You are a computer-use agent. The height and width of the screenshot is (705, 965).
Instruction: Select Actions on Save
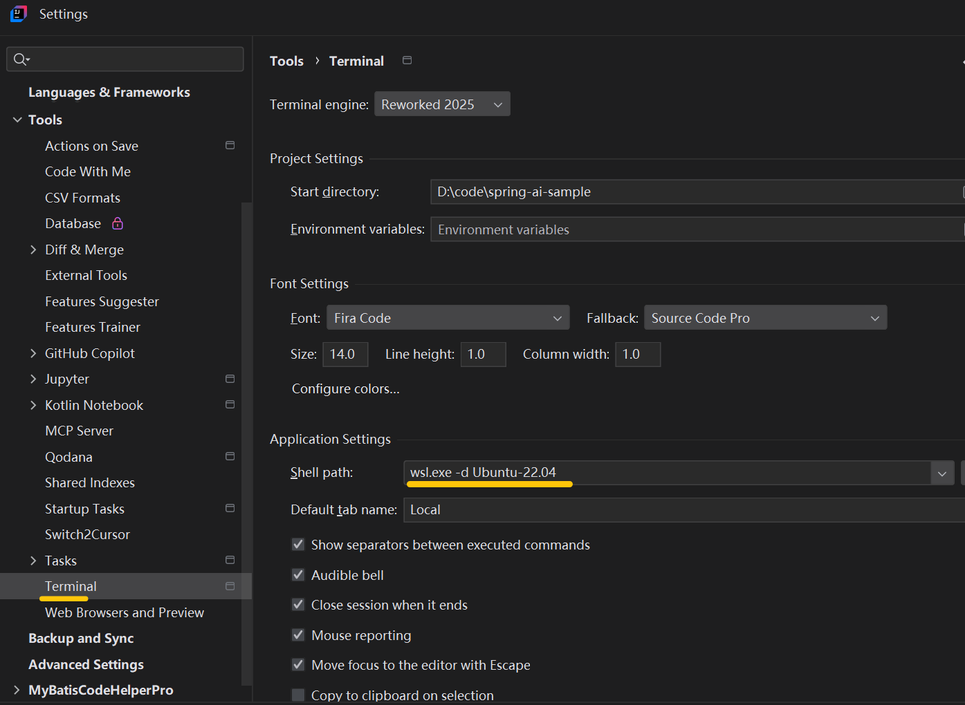point(91,146)
